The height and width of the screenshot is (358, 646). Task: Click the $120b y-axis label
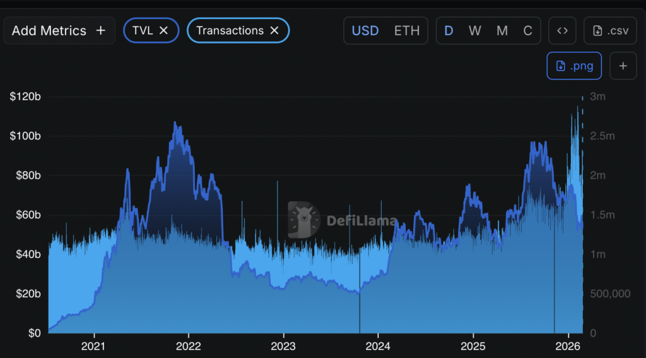(25, 96)
